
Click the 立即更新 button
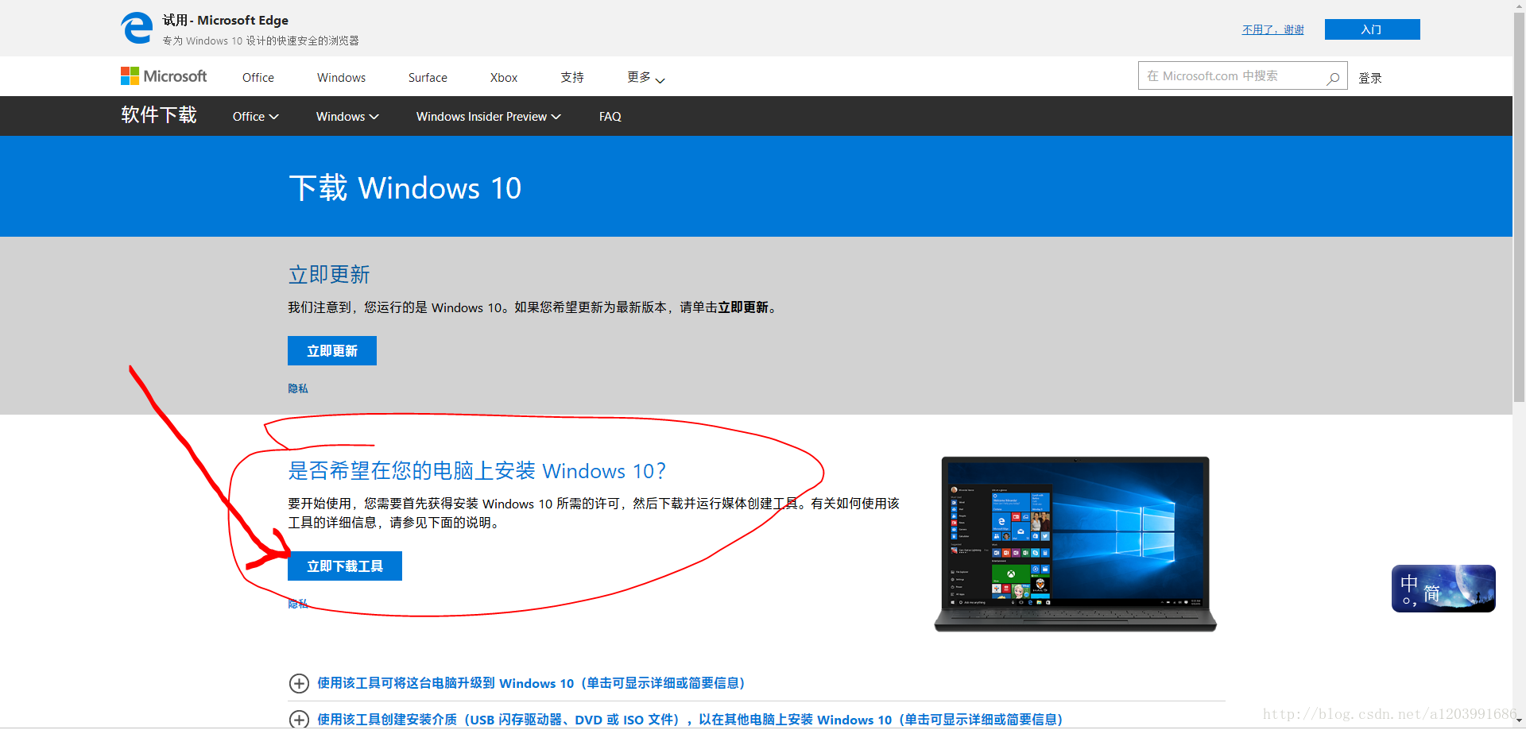[332, 351]
